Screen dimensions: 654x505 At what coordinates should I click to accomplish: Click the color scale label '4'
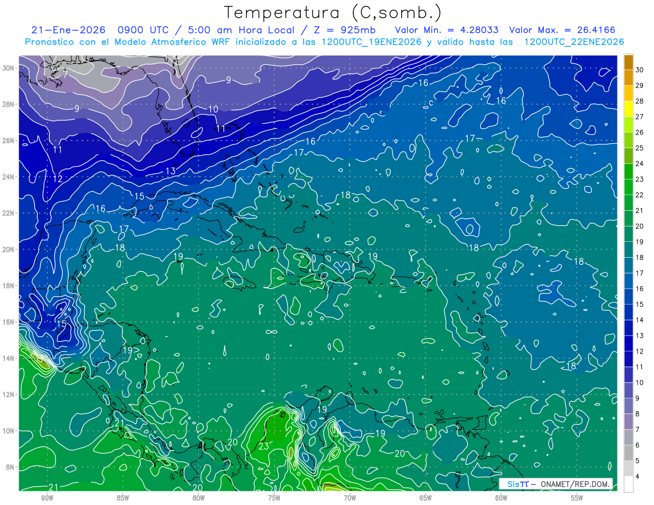pos(638,477)
